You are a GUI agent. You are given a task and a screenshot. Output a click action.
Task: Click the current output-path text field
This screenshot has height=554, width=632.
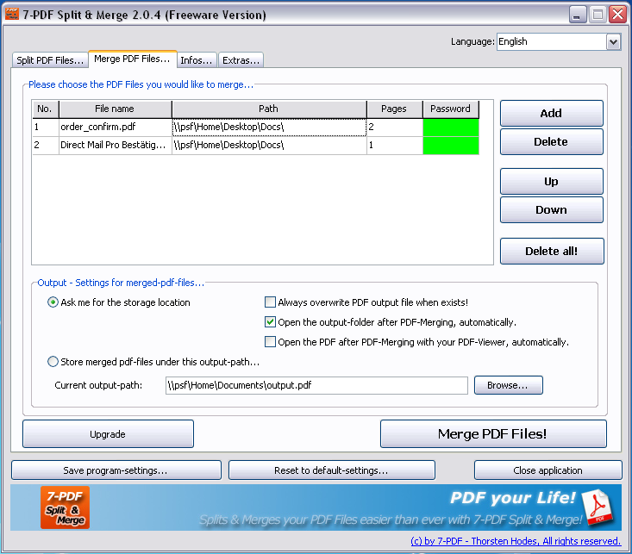[x=316, y=385]
